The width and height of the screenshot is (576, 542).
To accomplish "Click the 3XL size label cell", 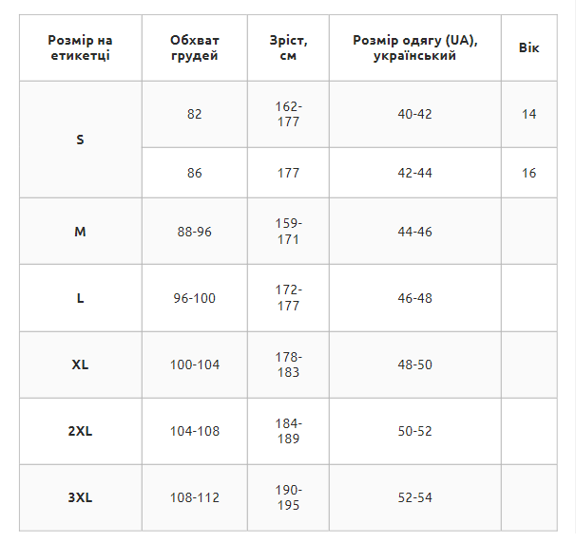I will coord(81,497).
